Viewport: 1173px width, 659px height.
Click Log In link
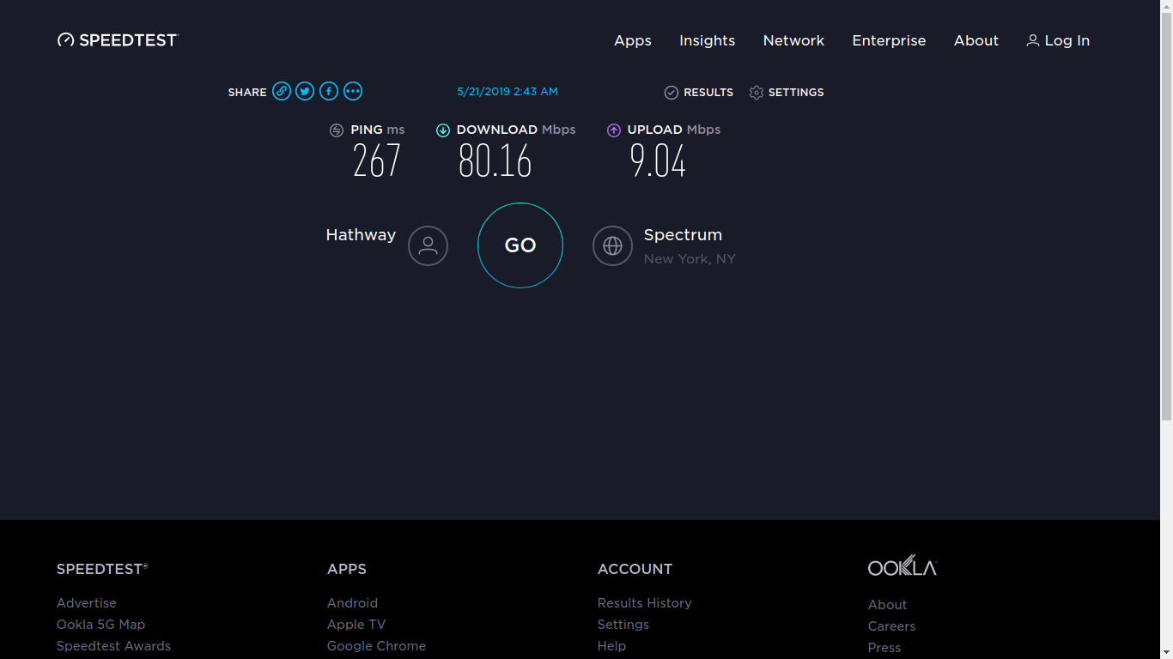click(1058, 40)
